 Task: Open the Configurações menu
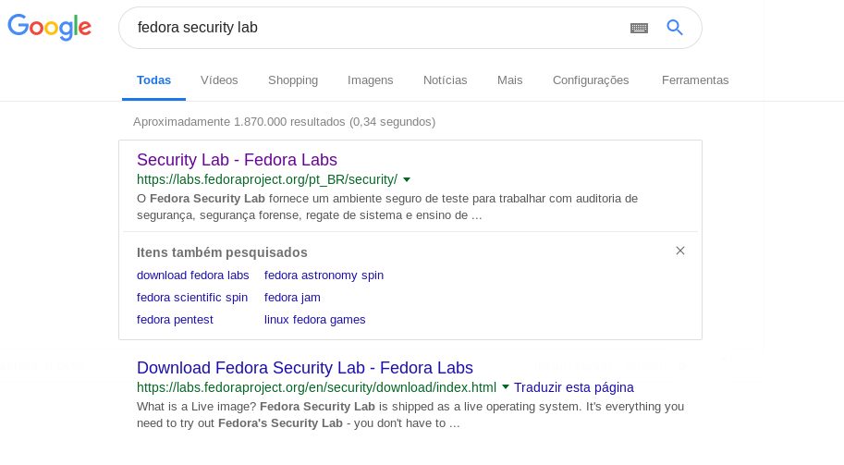(x=591, y=80)
